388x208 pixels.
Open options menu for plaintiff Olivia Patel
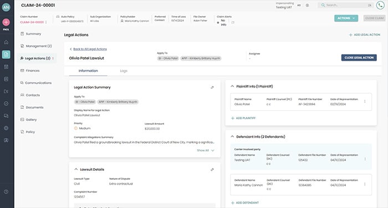coord(365,102)
